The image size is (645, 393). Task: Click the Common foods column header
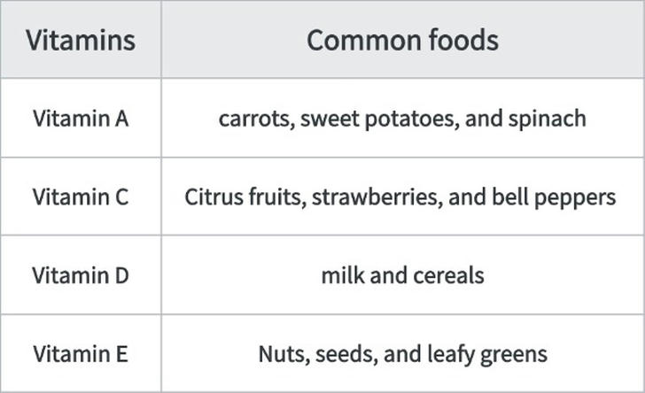click(403, 40)
